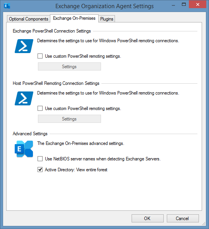Click the PowerShell icon under Host PowerShell Remoting section
Screen dimensions: 209x229
(24, 98)
